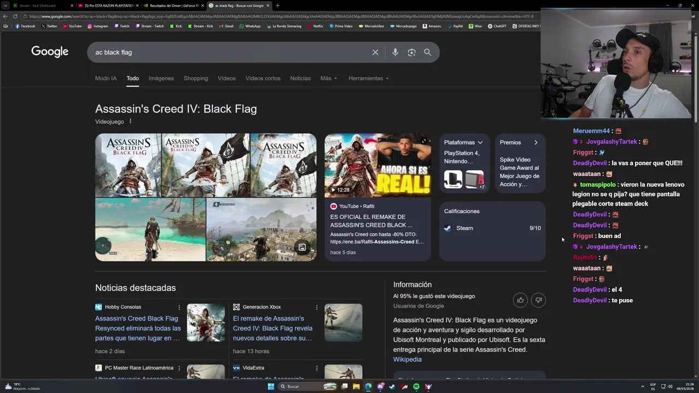
Task: Open the Mercadolibre bookmark
Action: point(371,26)
